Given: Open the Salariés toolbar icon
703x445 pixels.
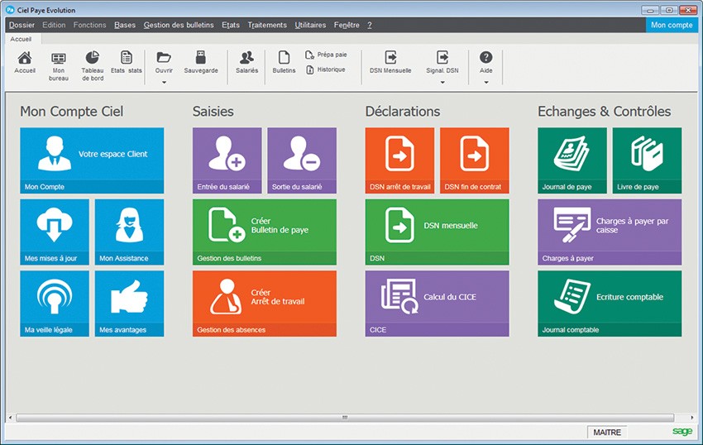Looking at the screenshot, I should pyautogui.click(x=246, y=58).
